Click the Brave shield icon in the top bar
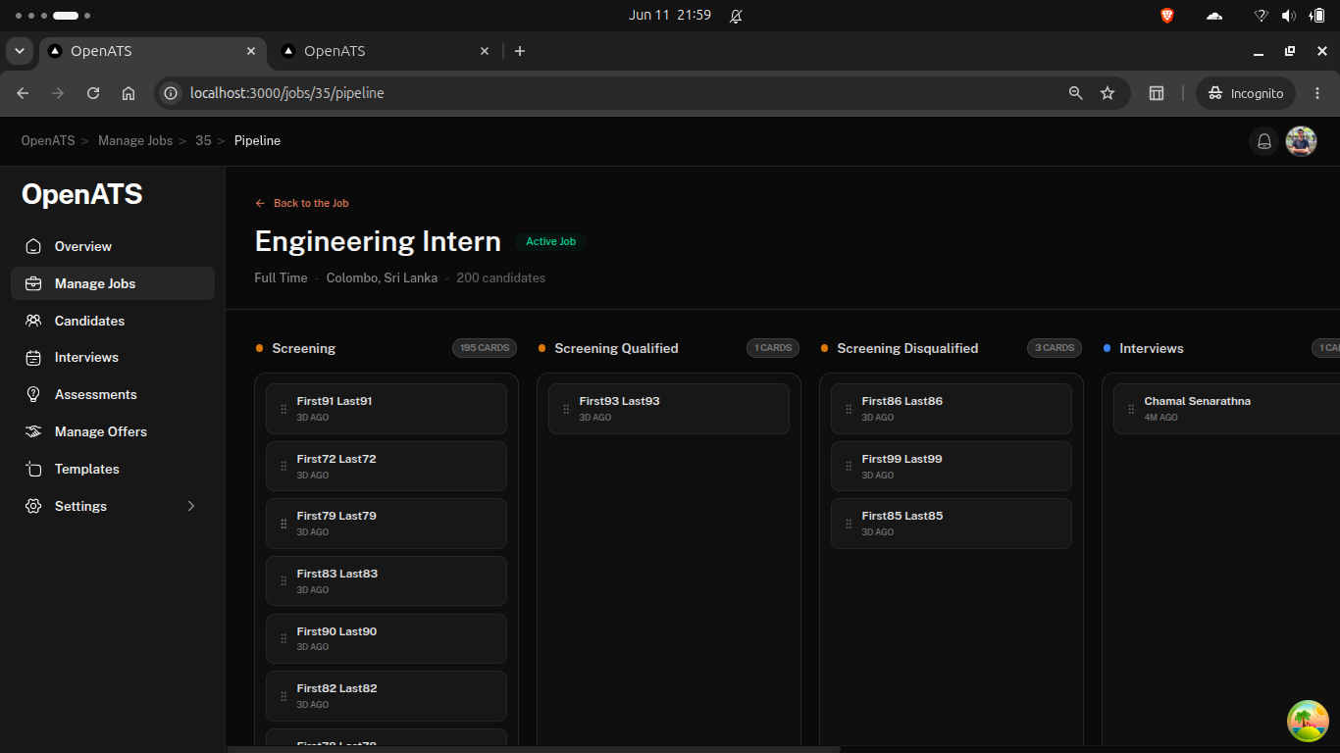The height and width of the screenshot is (753, 1340). tap(1167, 16)
